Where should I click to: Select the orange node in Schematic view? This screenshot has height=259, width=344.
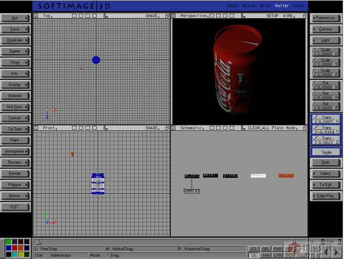286,176
